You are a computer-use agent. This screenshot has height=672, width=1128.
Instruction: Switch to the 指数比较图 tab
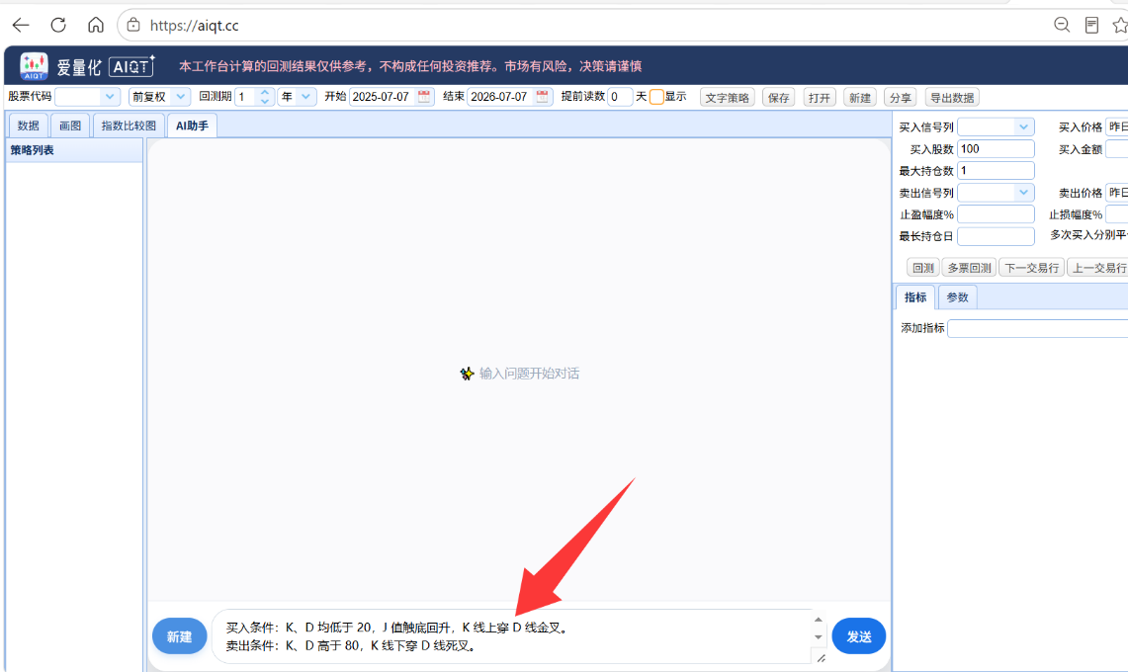(x=129, y=126)
